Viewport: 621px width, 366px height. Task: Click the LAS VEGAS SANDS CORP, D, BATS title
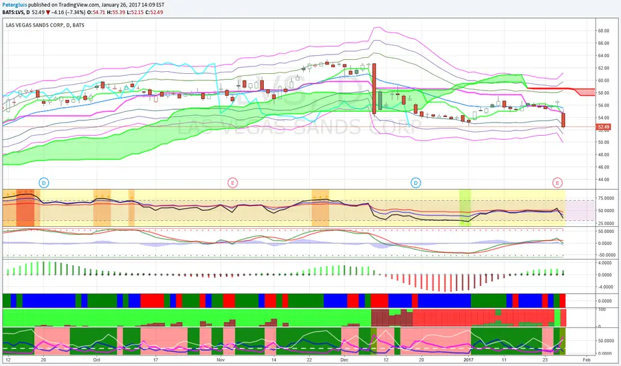click(45, 25)
